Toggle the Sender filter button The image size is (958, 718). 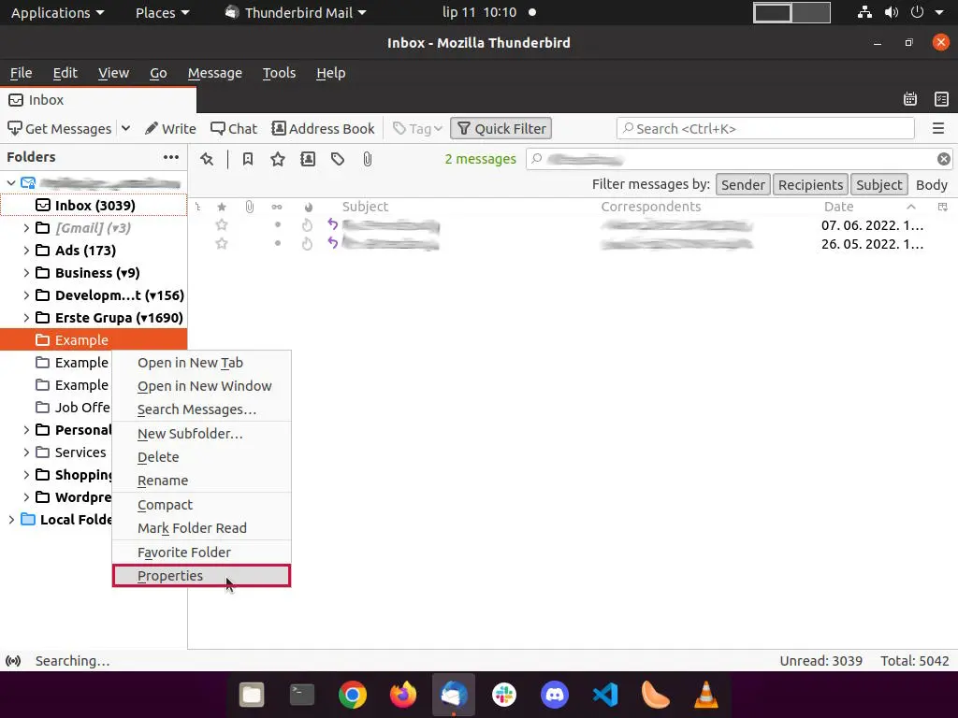tap(742, 185)
